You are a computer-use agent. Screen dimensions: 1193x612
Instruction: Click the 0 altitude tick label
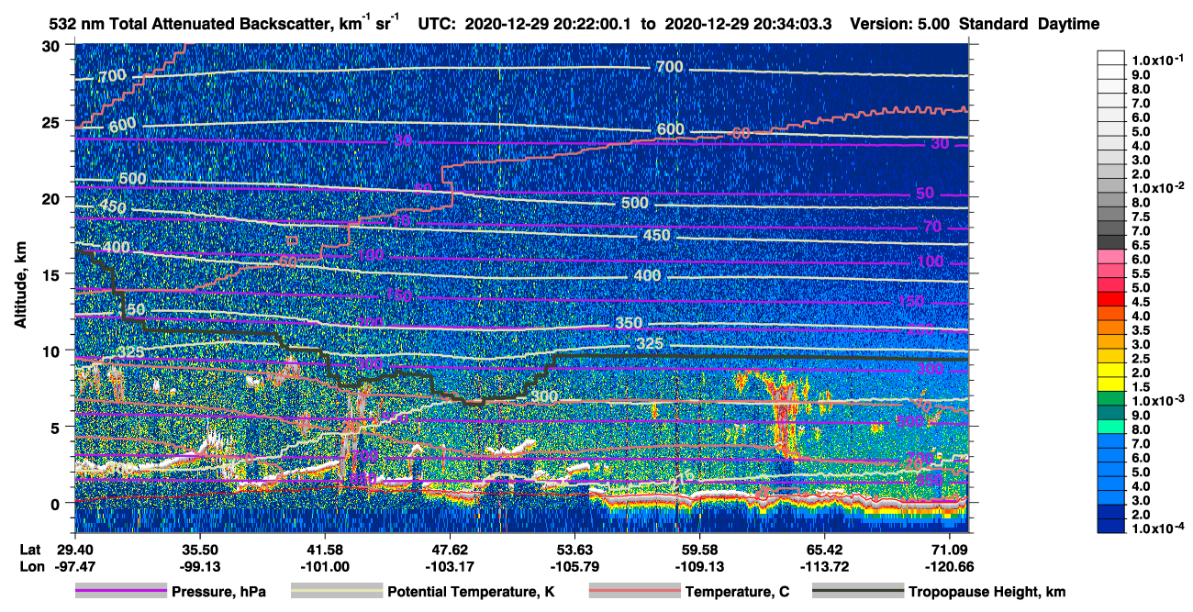(56, 503)
